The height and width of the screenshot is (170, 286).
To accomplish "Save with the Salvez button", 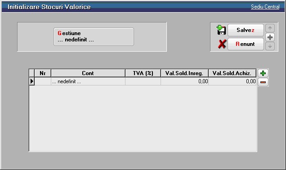I will (246, 30).
